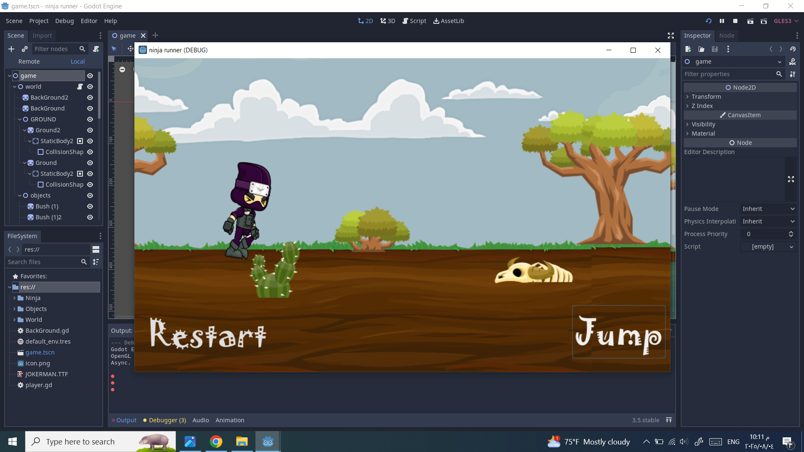Click the attach script icon beside filter
804x452 pixels.
[96, 49]
